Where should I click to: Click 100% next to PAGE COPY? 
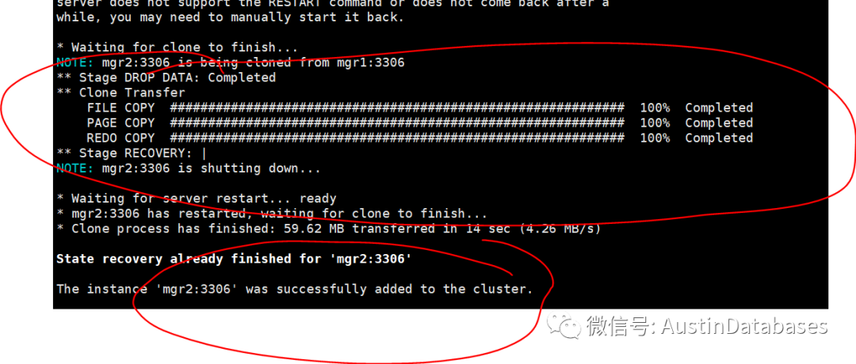(655, 123)
